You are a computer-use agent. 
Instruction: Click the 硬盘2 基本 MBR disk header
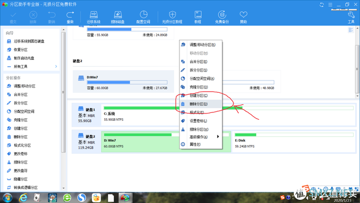click(86, 142)
